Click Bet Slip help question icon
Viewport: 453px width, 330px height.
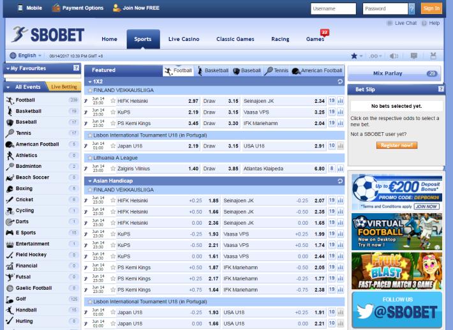[441, 89]
